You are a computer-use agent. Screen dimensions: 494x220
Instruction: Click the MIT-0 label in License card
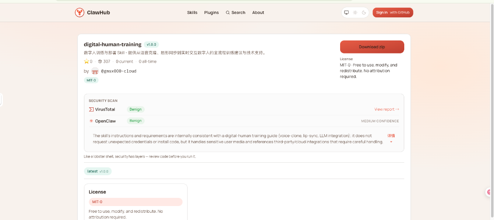pyautogui.click(x=136, y=202)
